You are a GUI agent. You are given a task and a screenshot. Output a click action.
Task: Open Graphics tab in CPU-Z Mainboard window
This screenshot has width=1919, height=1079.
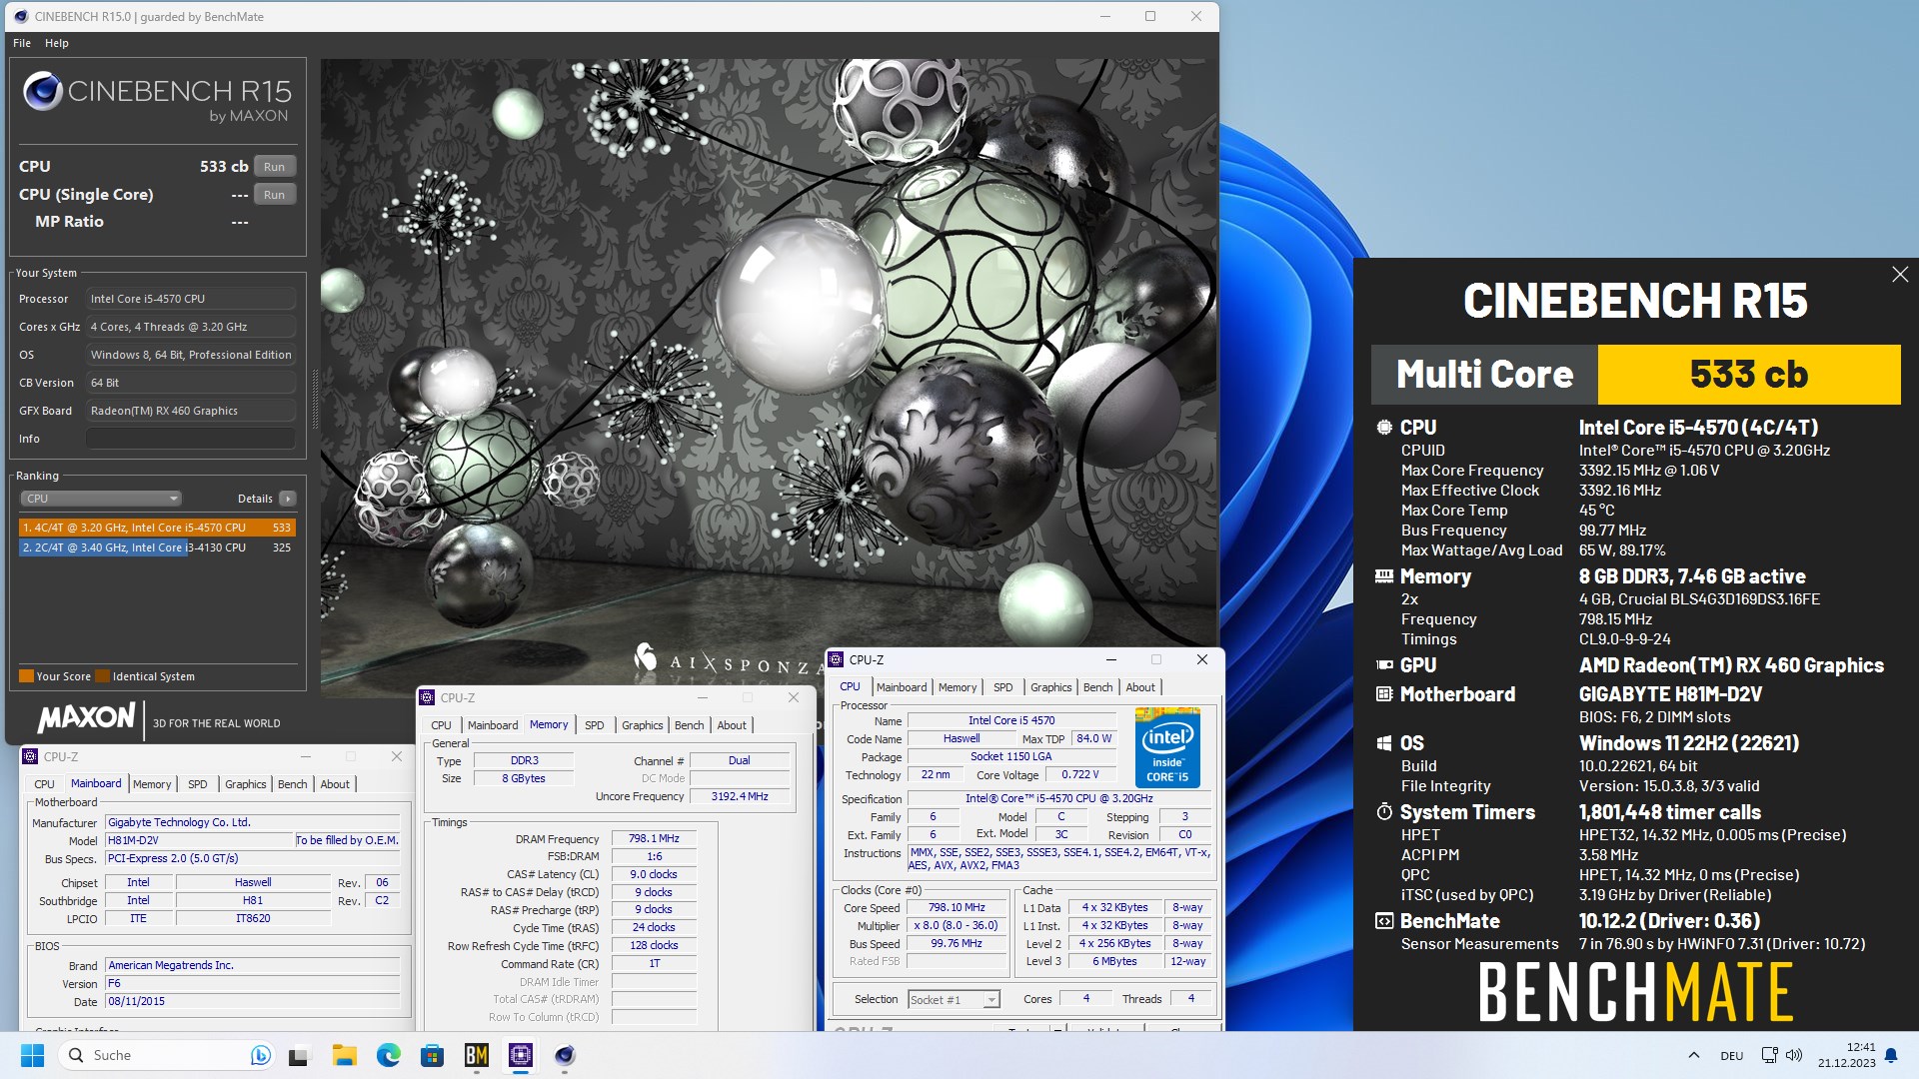click(x=246, y=784)
